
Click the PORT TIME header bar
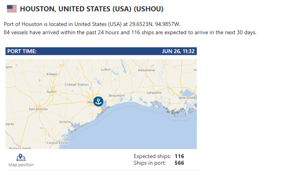click(x=101, y=51)
